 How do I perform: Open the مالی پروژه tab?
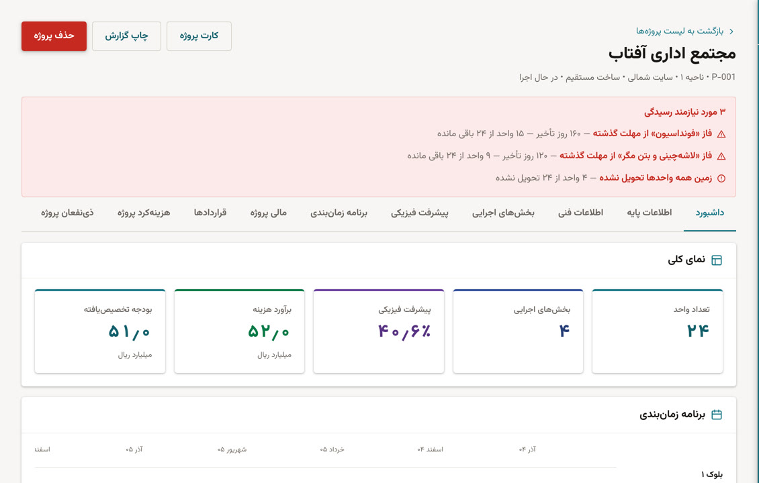click(x=268, y=213)
